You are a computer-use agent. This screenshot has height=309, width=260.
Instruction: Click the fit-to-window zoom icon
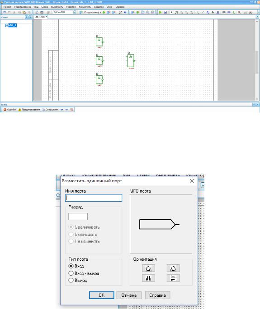coord(177,12)
